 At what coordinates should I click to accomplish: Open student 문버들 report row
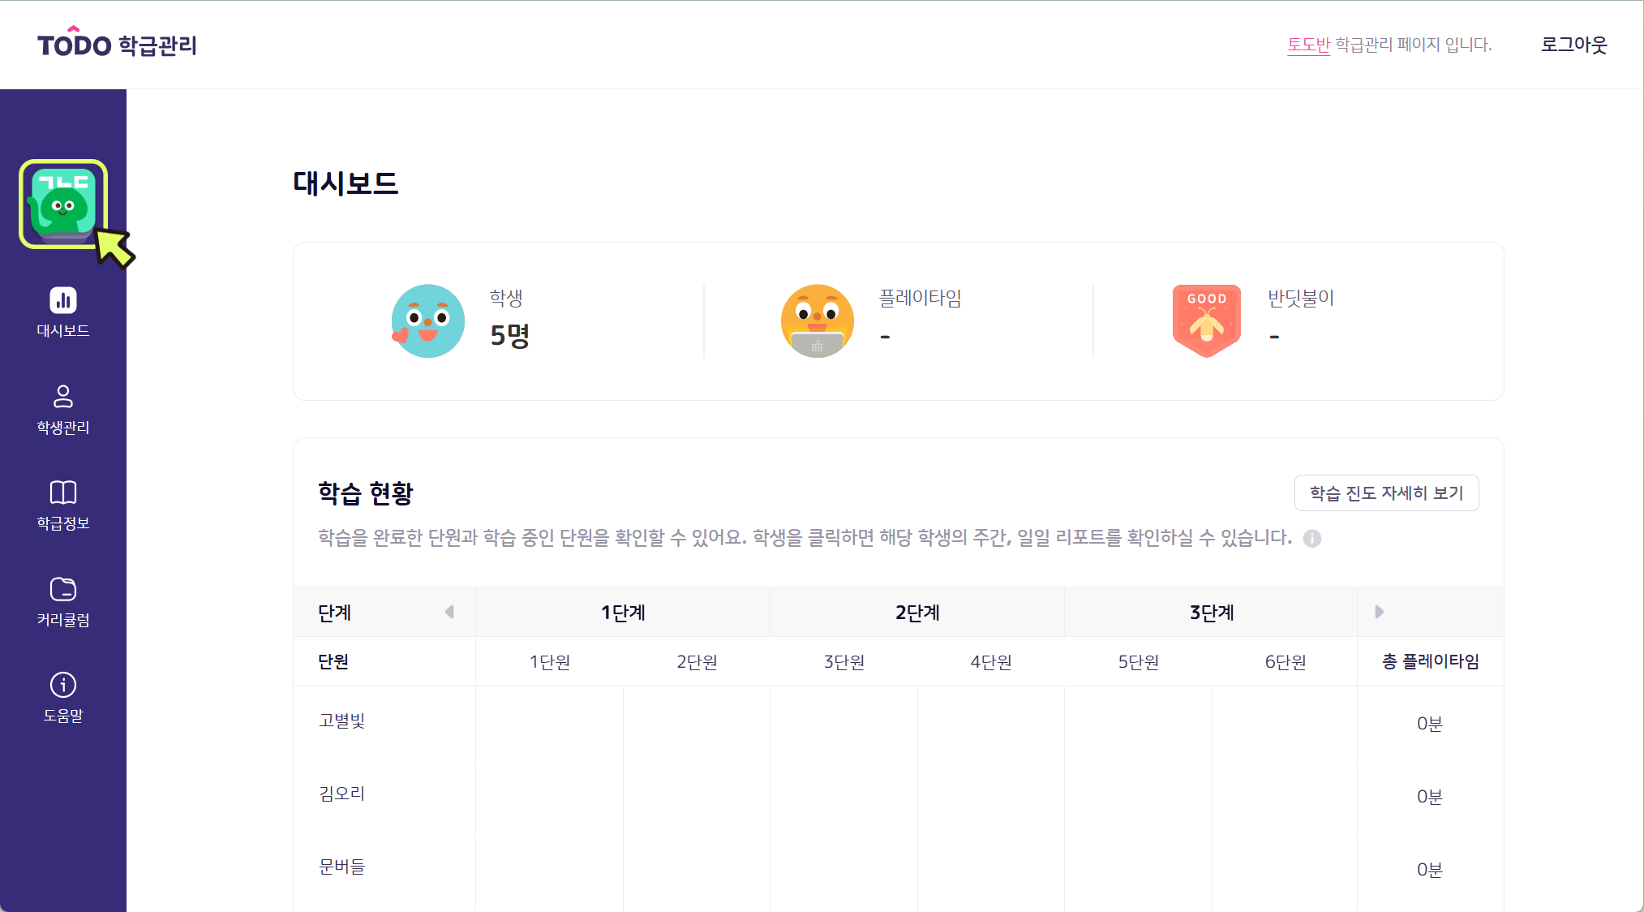(x=899, y=868)
